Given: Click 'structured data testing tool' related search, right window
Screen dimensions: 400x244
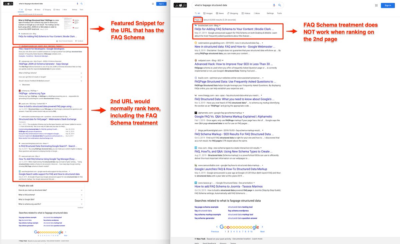Looking at the screenshot, I should pos(240,207).
